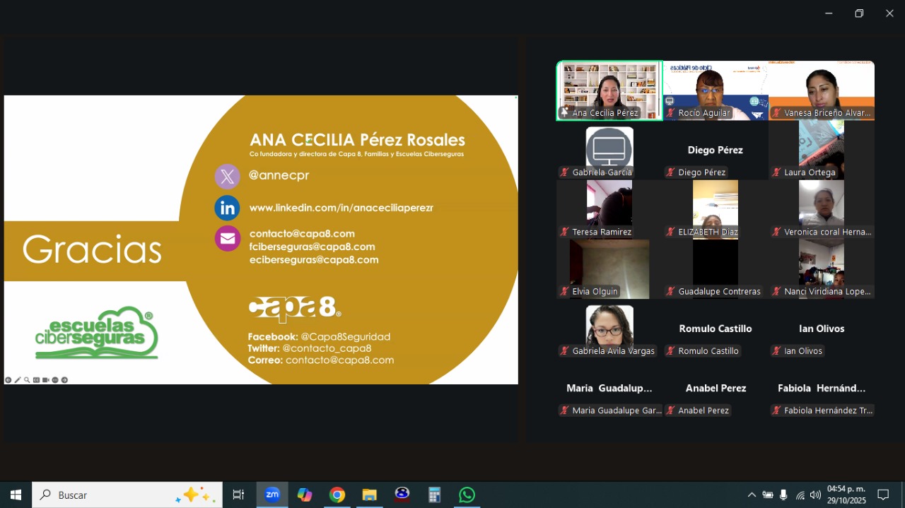The height and width of the screenshot is (508, 905).
Task: Open WhatsApp from the taskbar
Action: pyautogui.click(x=467, y=495)
